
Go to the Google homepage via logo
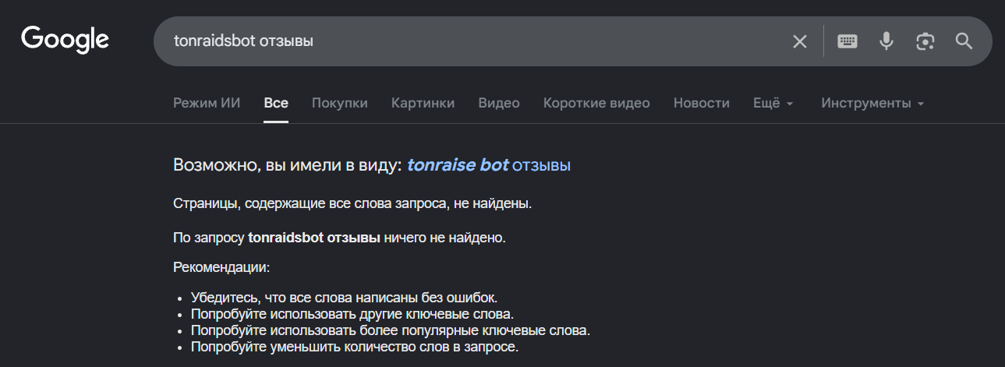pos(65,41)
